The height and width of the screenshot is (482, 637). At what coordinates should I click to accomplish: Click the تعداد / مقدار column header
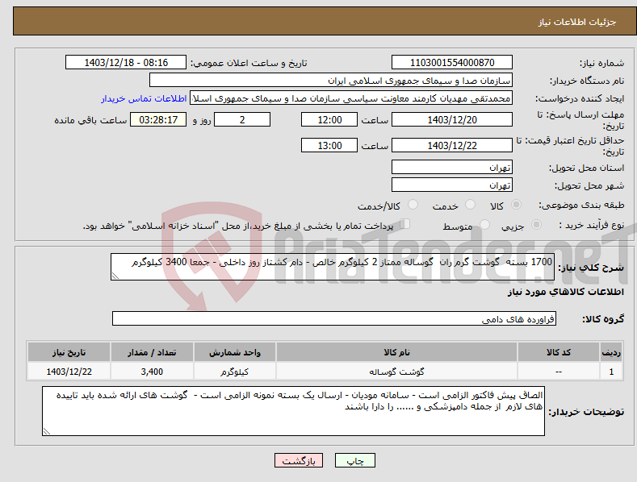pyautogui.click(x=152, y=352)
